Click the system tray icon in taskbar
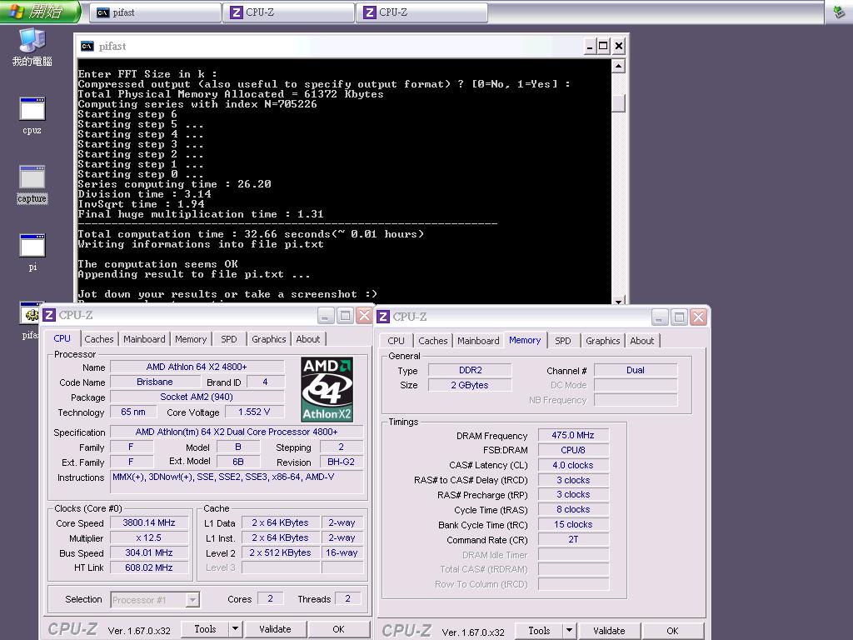The width and height of the screenshot is (853, 640). pos(838,12)
